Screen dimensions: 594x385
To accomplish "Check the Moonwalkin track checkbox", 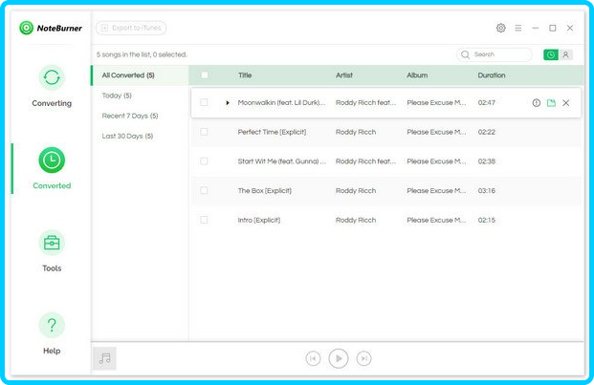I will (204, 102).
